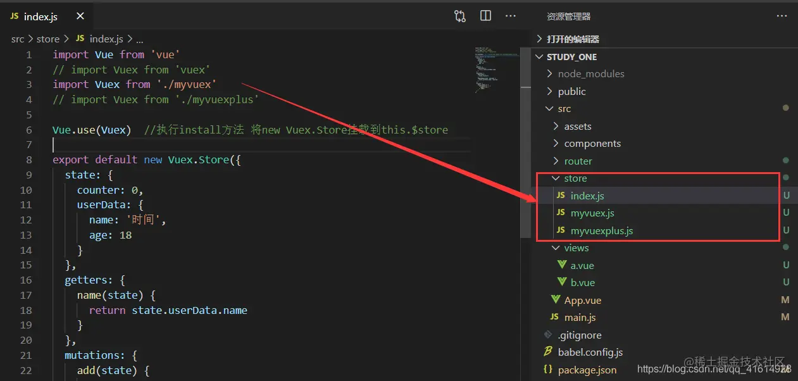Screen dimensions: 798x381
Task: Click the breadcrumb ellipsis symbol segment
Action: point(140,39)
